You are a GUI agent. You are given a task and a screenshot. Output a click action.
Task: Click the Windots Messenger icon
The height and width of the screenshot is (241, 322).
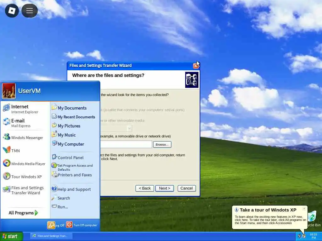6,137
